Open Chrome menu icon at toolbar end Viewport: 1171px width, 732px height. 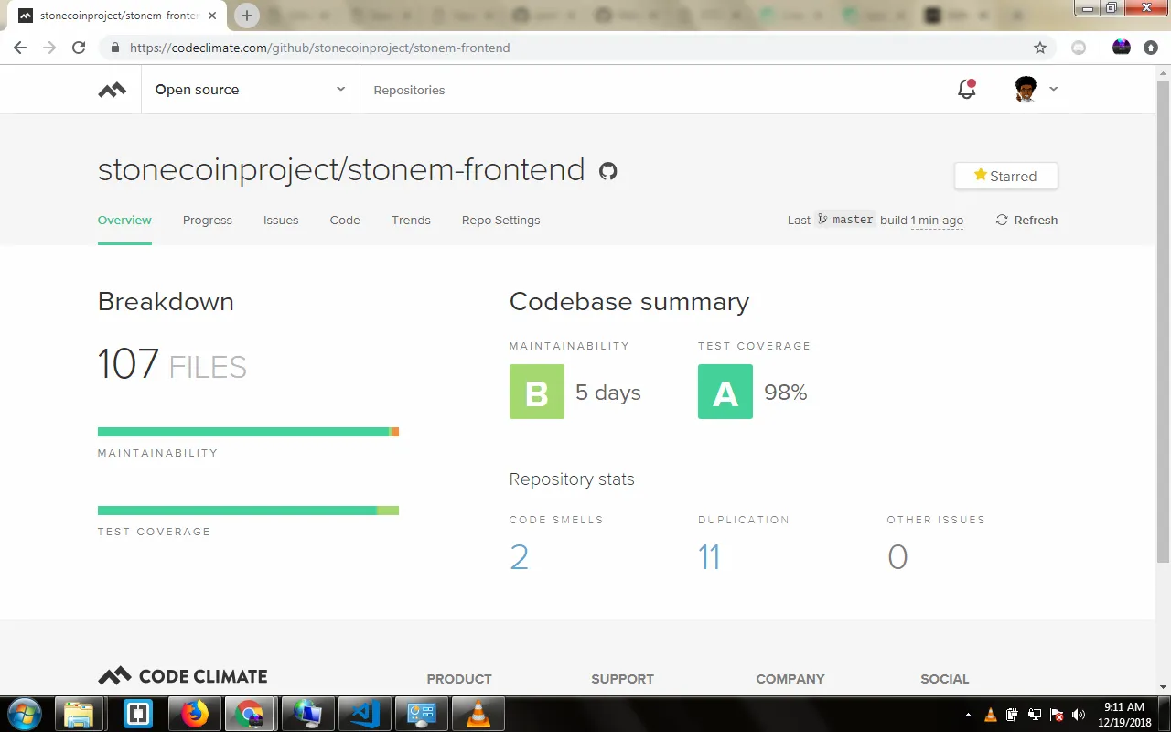1151,48
